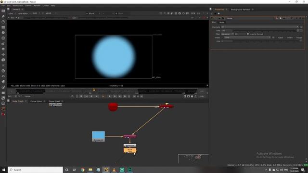Go to last frame button
This screenshot has width=308, height=173.
(125, 96)
